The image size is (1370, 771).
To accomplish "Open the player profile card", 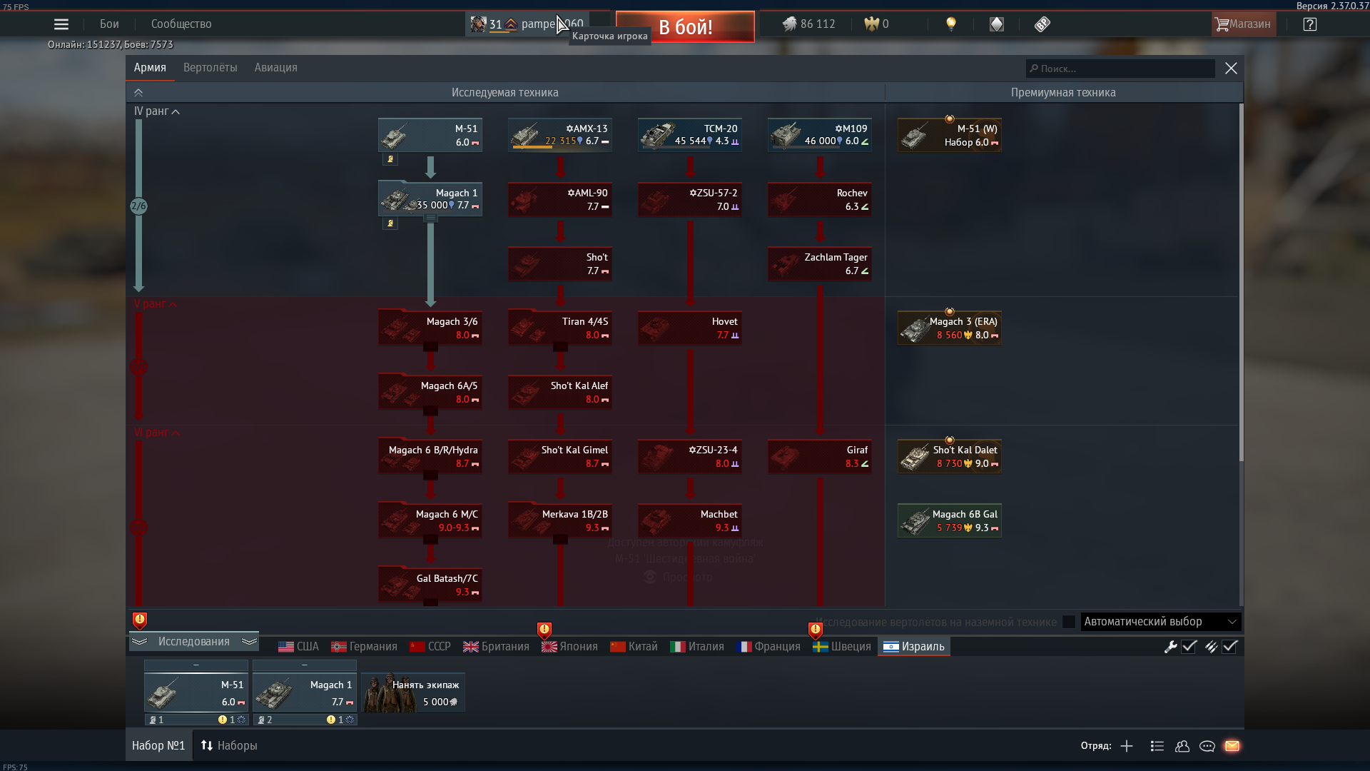I will [x=527, y=24].
